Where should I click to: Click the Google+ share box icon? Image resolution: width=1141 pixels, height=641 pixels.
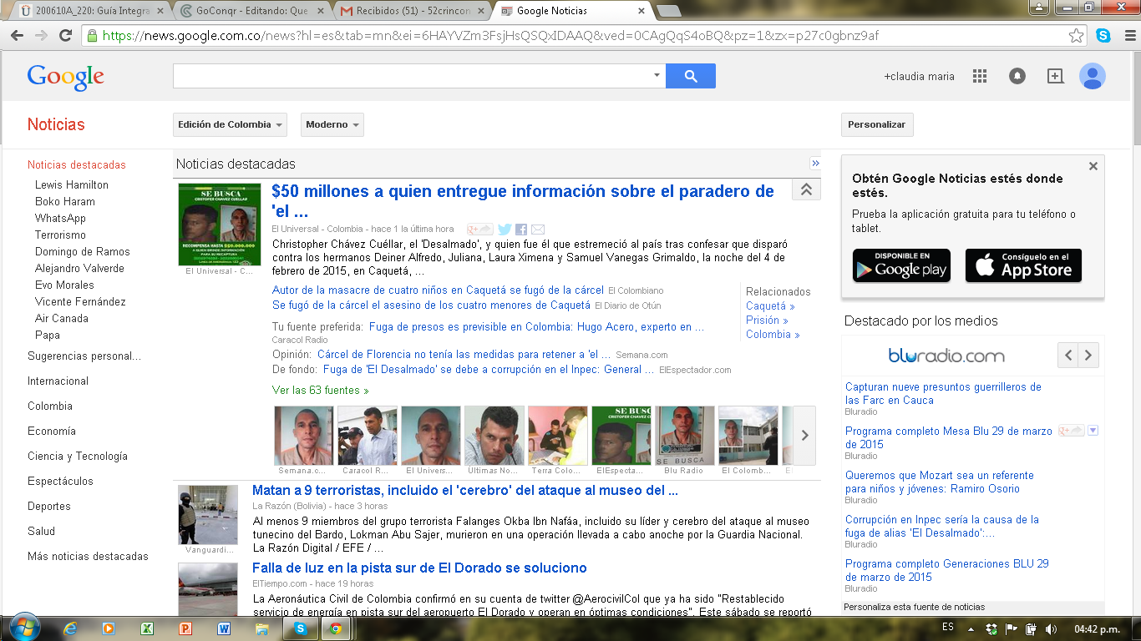pos(1055,76)
